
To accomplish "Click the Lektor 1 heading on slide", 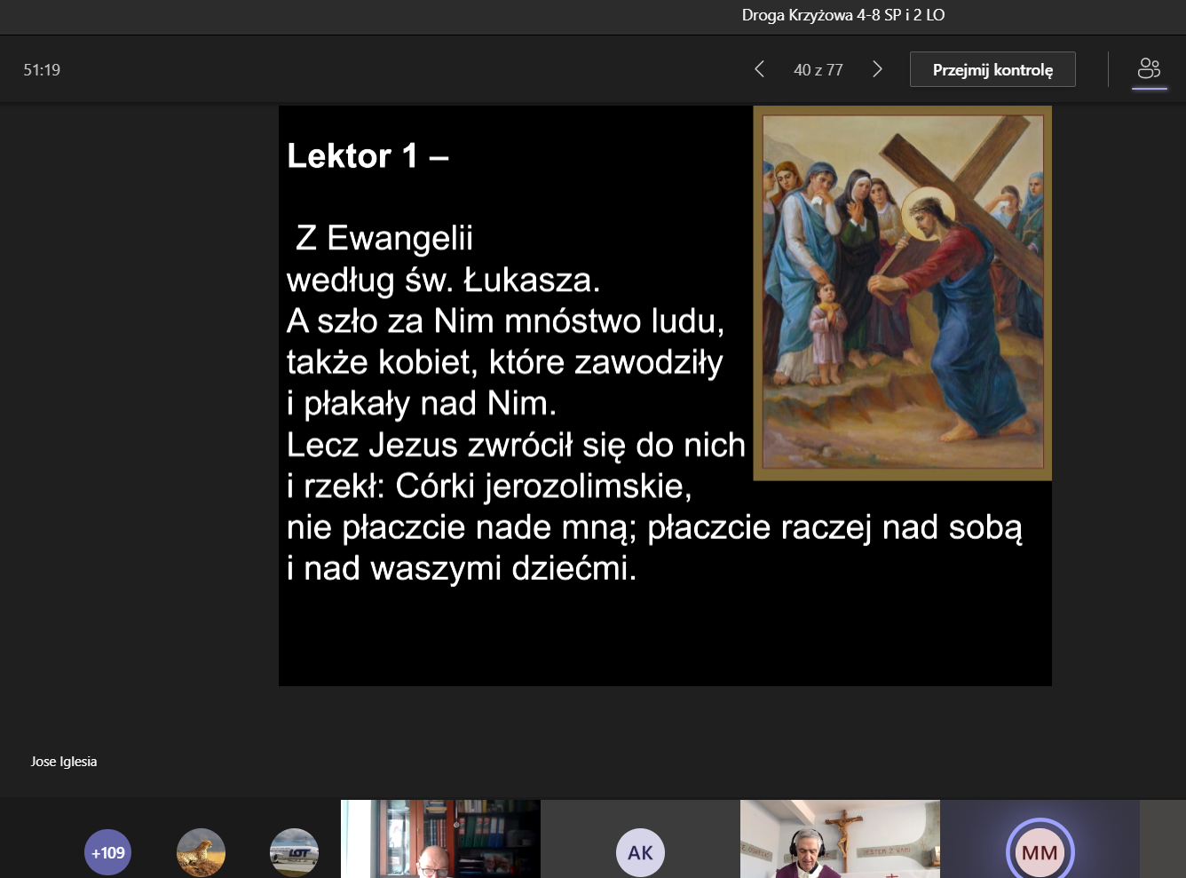I will click(368, 156).
